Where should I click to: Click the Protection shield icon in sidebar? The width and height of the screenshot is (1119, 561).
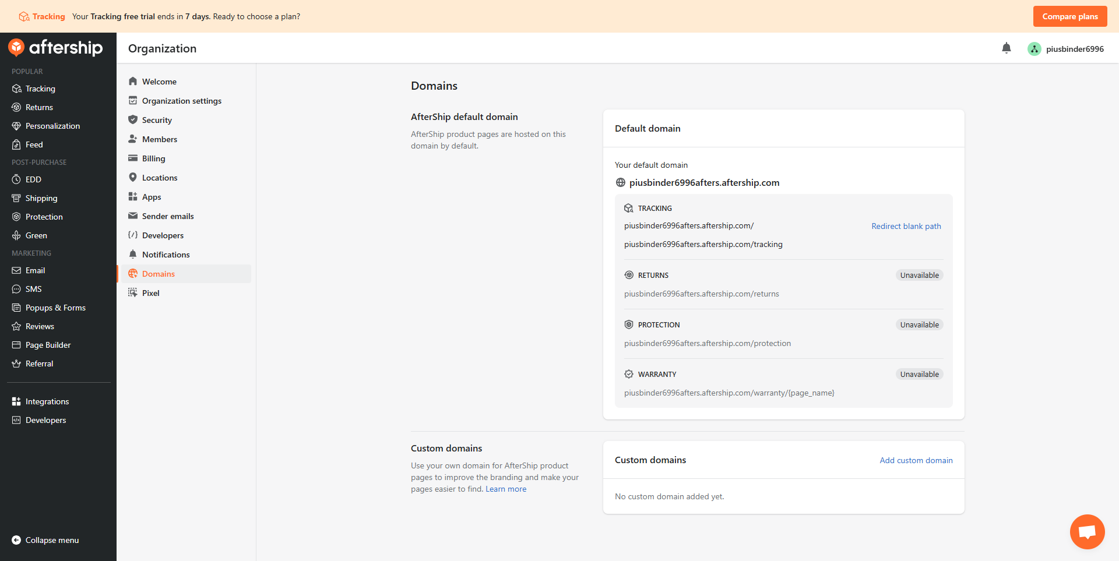[16, 217]
